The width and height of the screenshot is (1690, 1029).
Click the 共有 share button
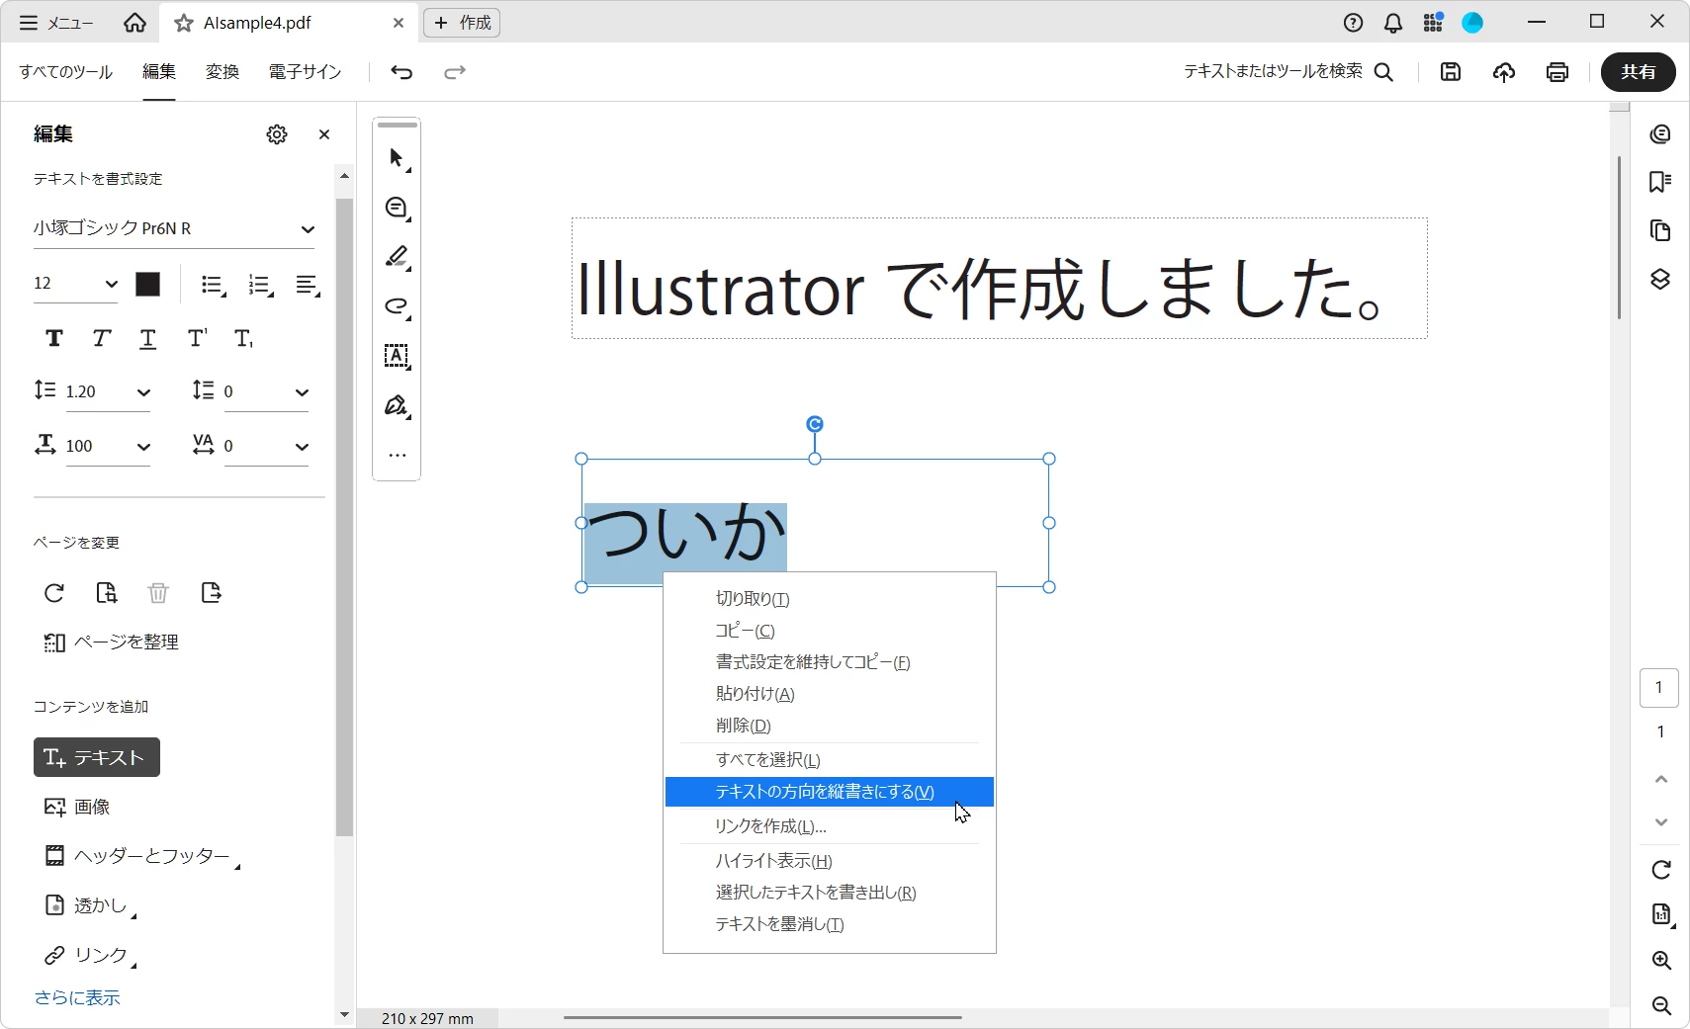pyautogui.click(x=1639, y=72)
